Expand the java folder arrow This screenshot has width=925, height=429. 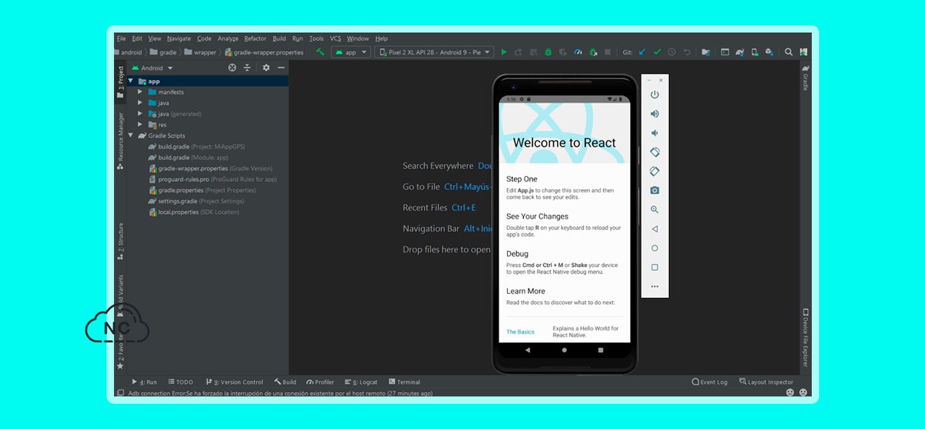(141, 103)
